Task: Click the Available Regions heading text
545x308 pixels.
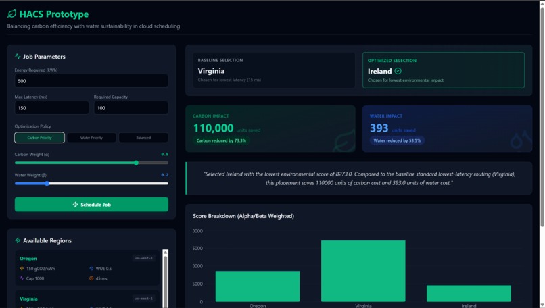Action: tap(47, 240)
